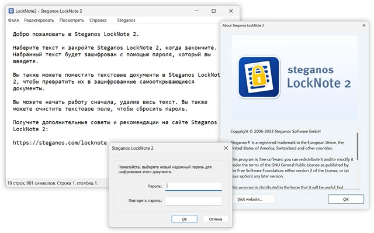The height and width of the screenshot is (233, 374).
Task: Confirm password with OK button
Action: click(185, 219)
